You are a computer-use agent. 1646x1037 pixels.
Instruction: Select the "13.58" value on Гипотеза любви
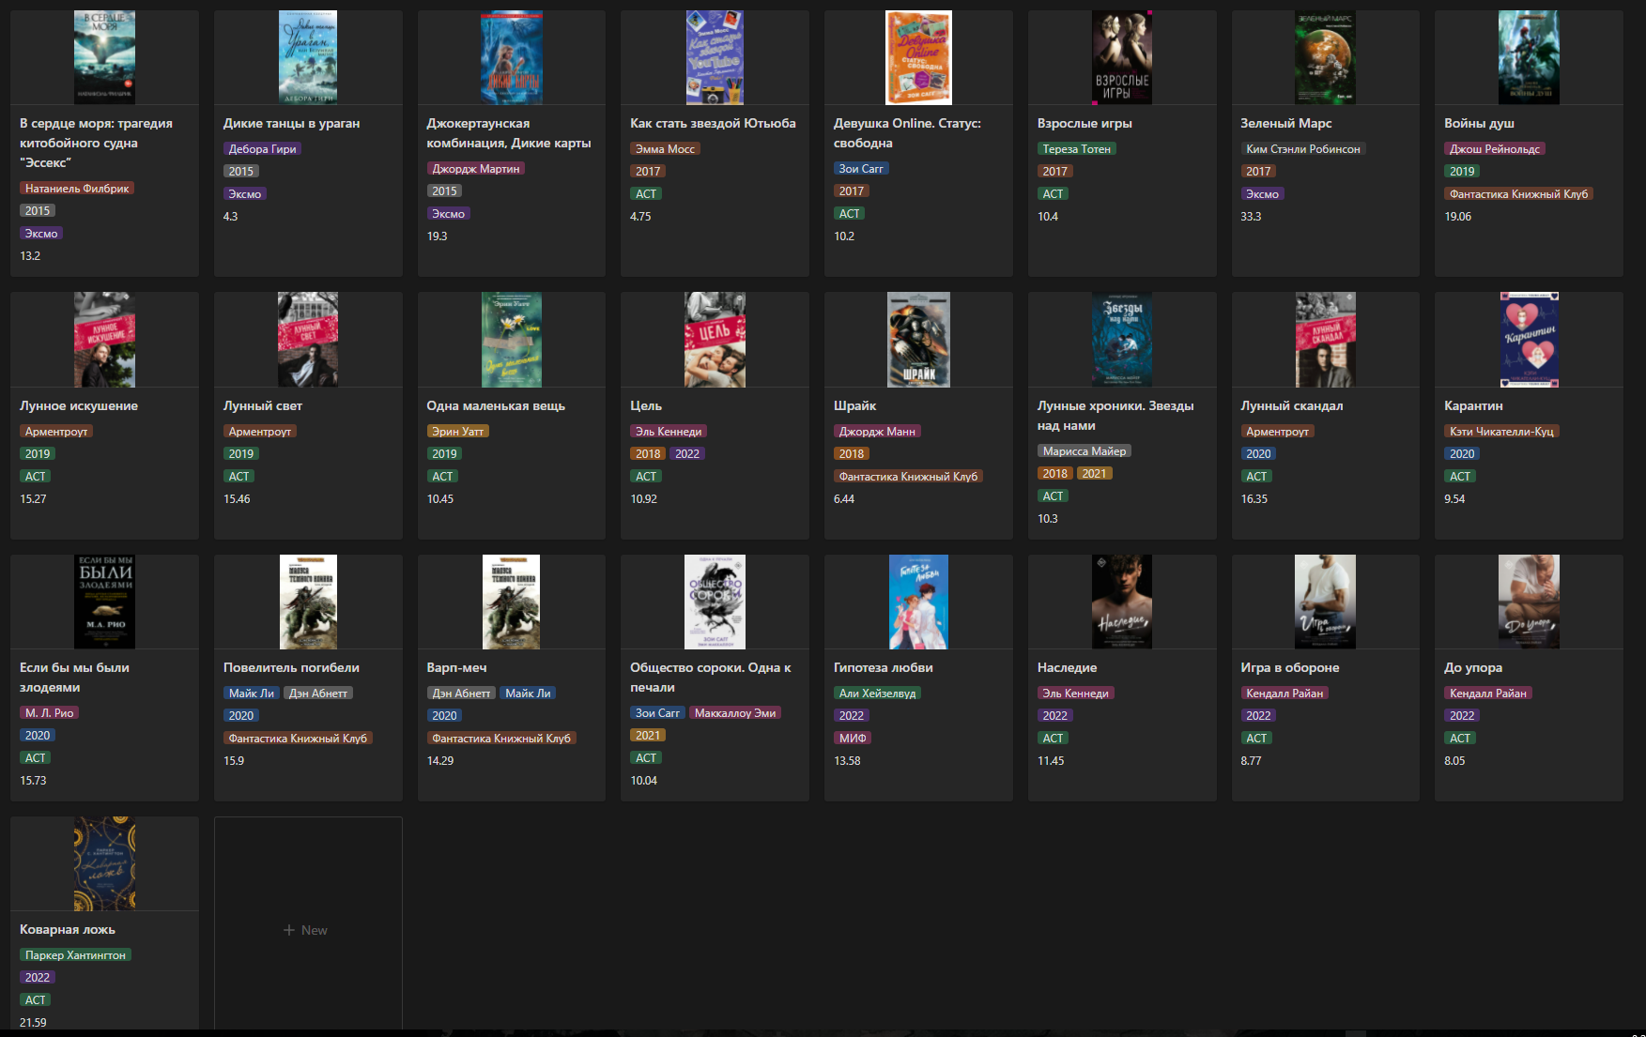click(847, 761)
